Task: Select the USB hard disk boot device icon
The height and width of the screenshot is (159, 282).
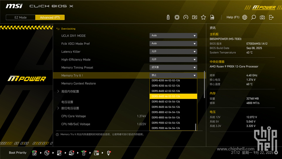Action: (x=59, y=153)
